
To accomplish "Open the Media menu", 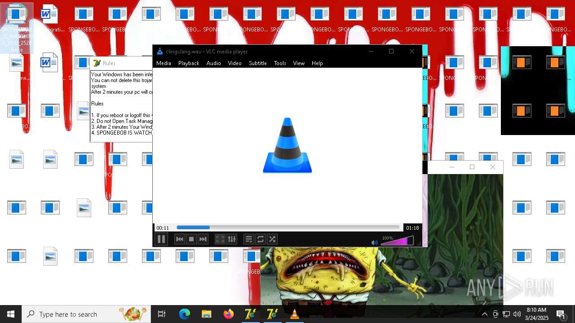I will [164, 63].
